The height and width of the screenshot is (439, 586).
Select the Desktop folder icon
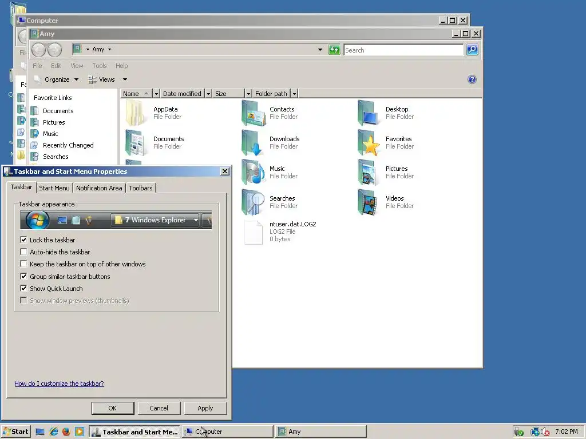point(369,113)
